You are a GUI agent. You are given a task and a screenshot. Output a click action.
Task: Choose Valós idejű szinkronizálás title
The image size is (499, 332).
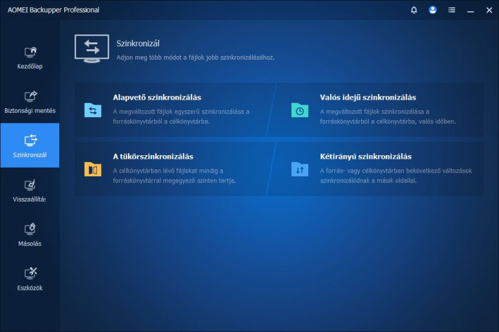tap(368, 98)
